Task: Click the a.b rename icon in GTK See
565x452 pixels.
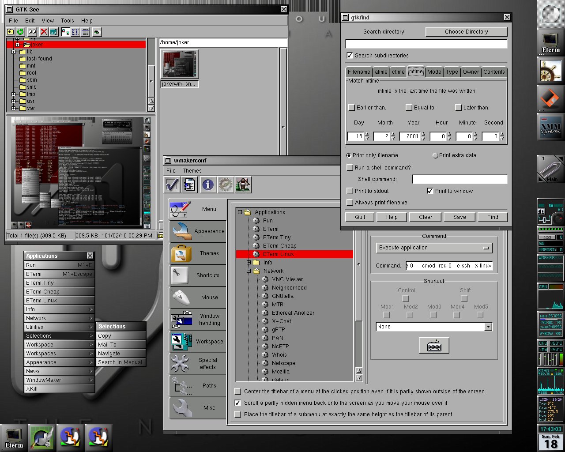Action: point(53,32)
